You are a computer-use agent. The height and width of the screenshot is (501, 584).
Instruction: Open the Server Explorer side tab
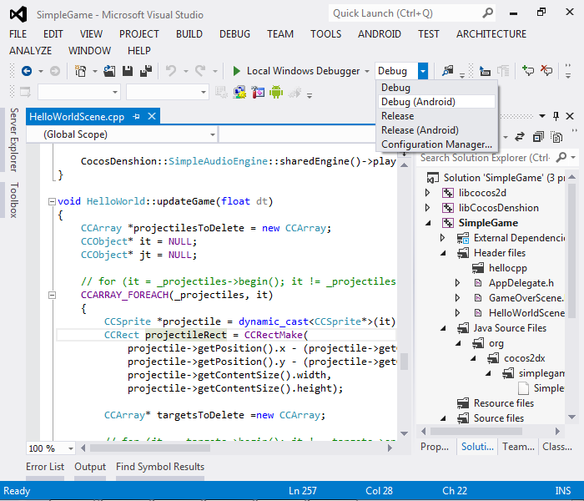pos(14,139)
